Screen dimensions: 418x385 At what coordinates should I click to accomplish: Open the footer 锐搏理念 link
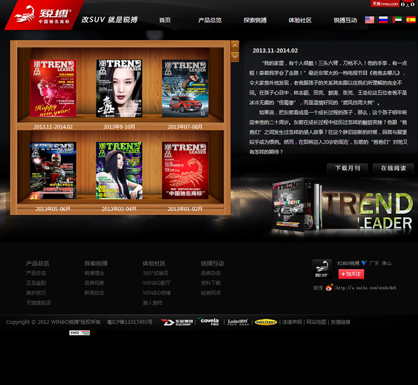94,273
